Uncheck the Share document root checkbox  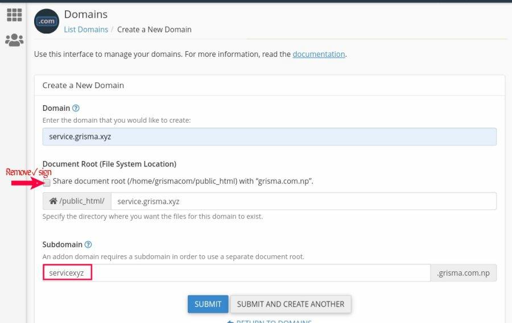(47, 183)
